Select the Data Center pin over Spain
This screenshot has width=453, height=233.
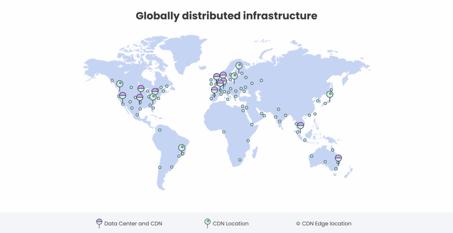[x=215, y=90]
